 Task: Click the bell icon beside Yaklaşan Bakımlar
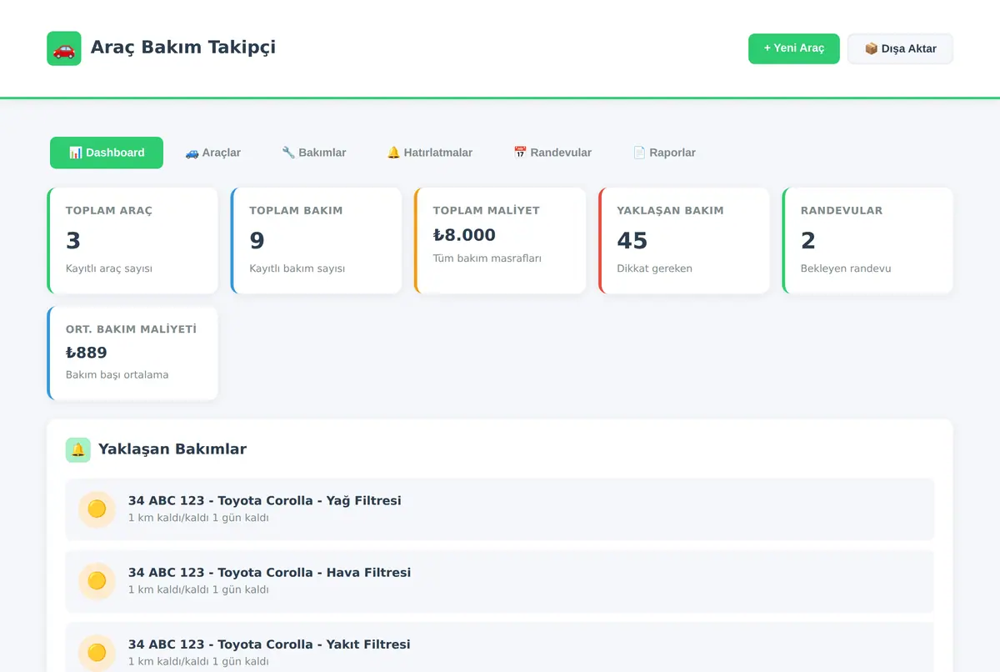tap(78, 450)
